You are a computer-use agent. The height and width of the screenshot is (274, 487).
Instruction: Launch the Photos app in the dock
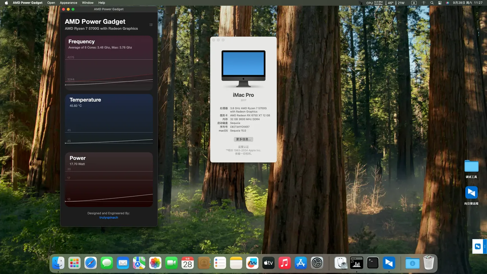(x=155, y=263)
